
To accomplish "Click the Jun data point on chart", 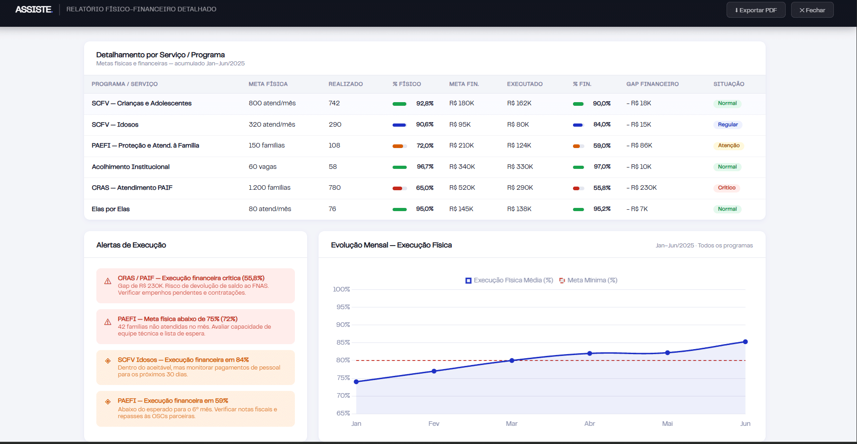I will [x=745, y=342].
